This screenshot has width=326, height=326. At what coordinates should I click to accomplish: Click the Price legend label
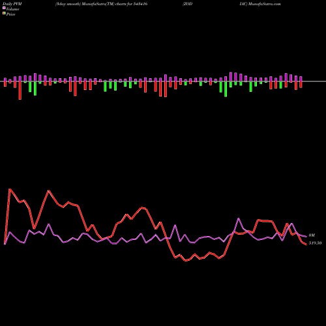10,14
